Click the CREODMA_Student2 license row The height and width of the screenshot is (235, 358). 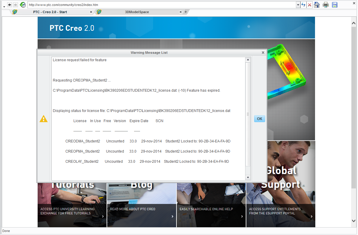(x=148, y=141)
